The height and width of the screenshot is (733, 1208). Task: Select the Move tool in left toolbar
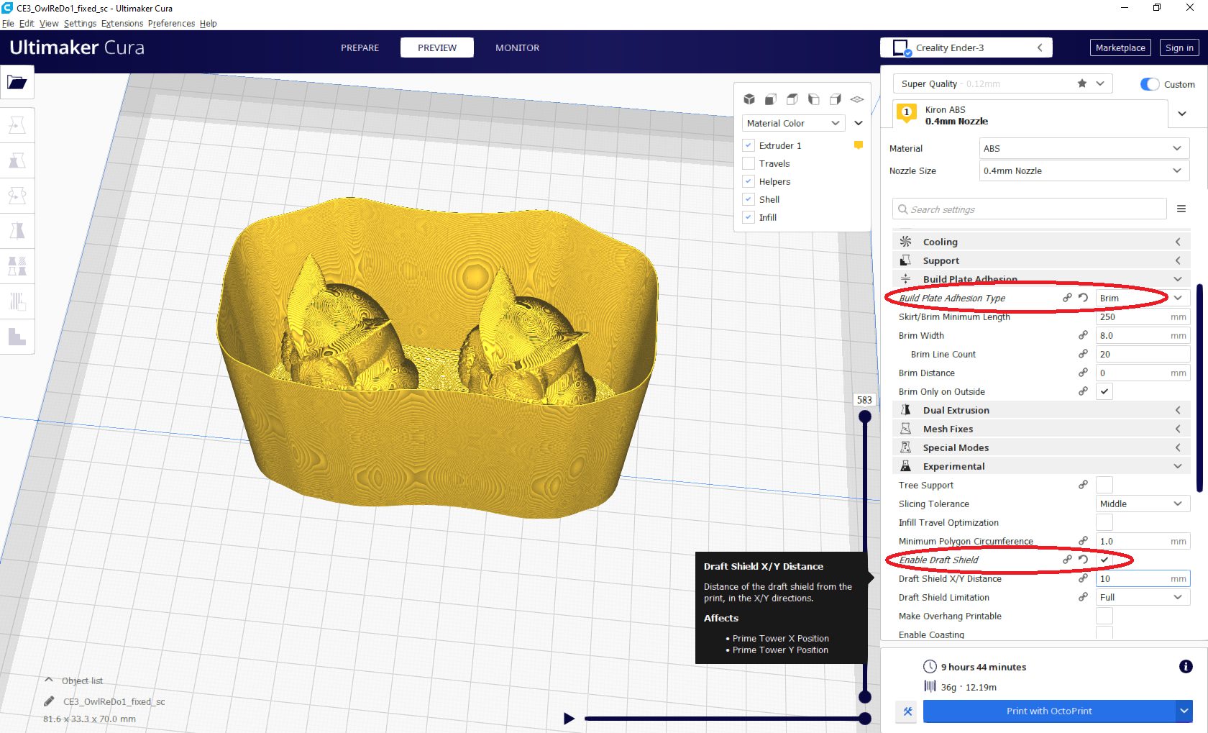(x=17, y=126)
